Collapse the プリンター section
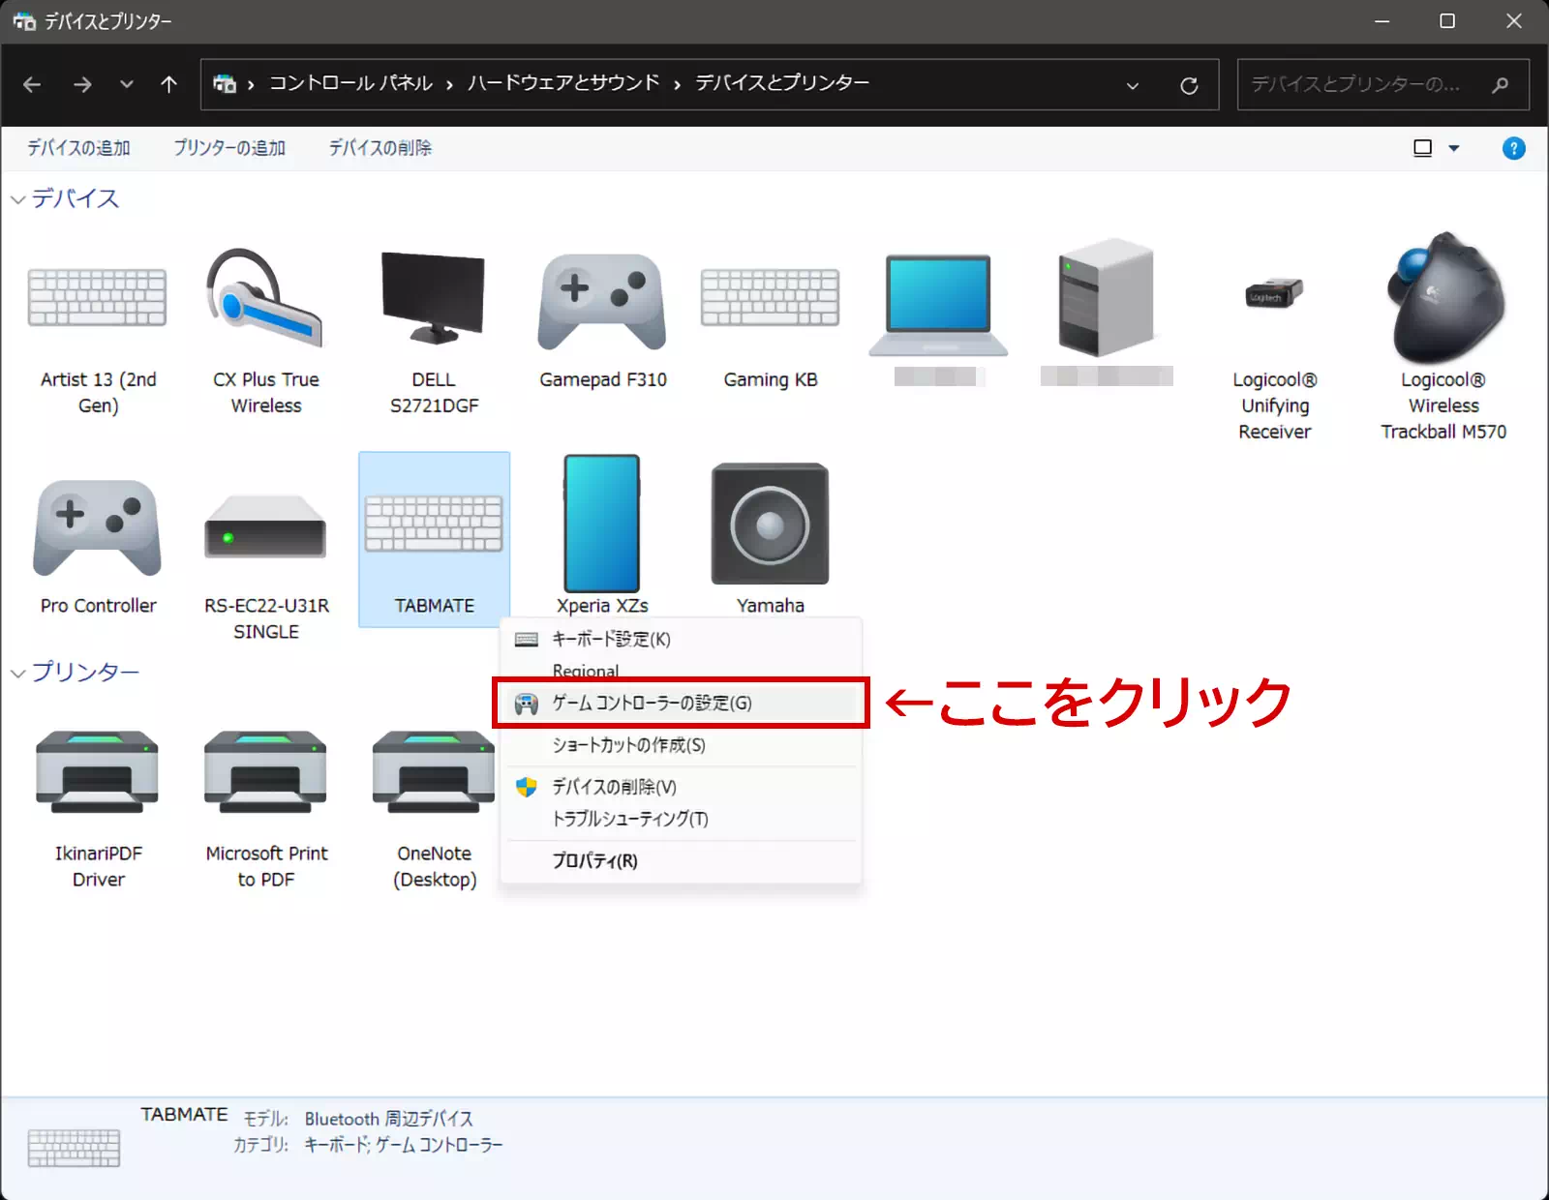The height and width of the screenshot is (1200, 1549). (18, 673)
